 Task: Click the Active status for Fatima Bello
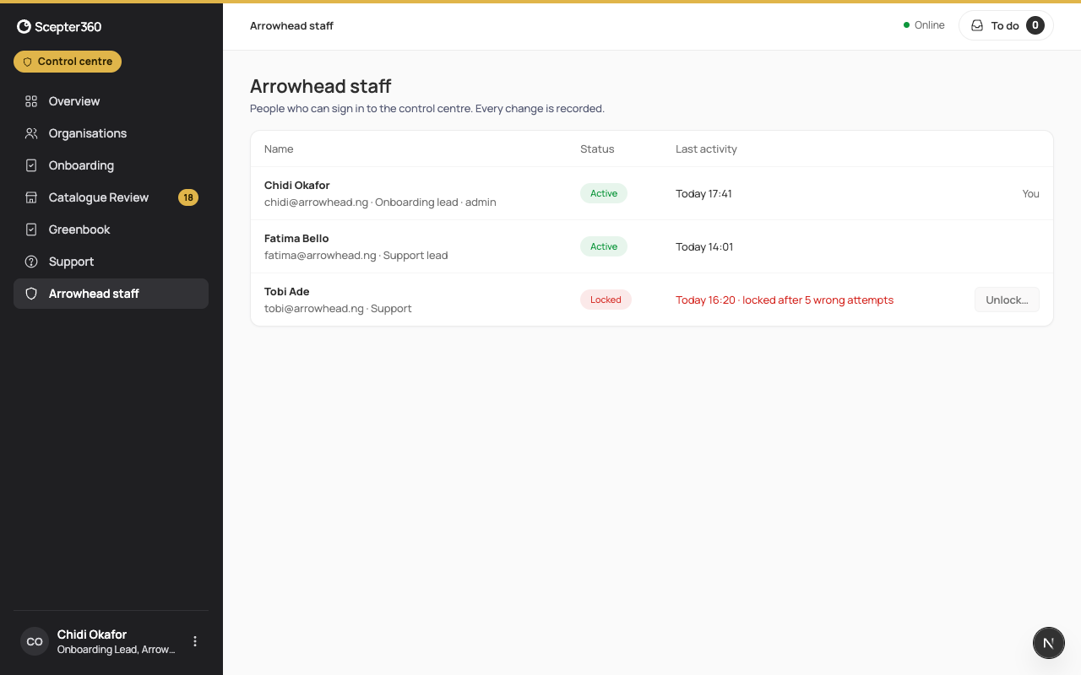click(x=604, y=246)
